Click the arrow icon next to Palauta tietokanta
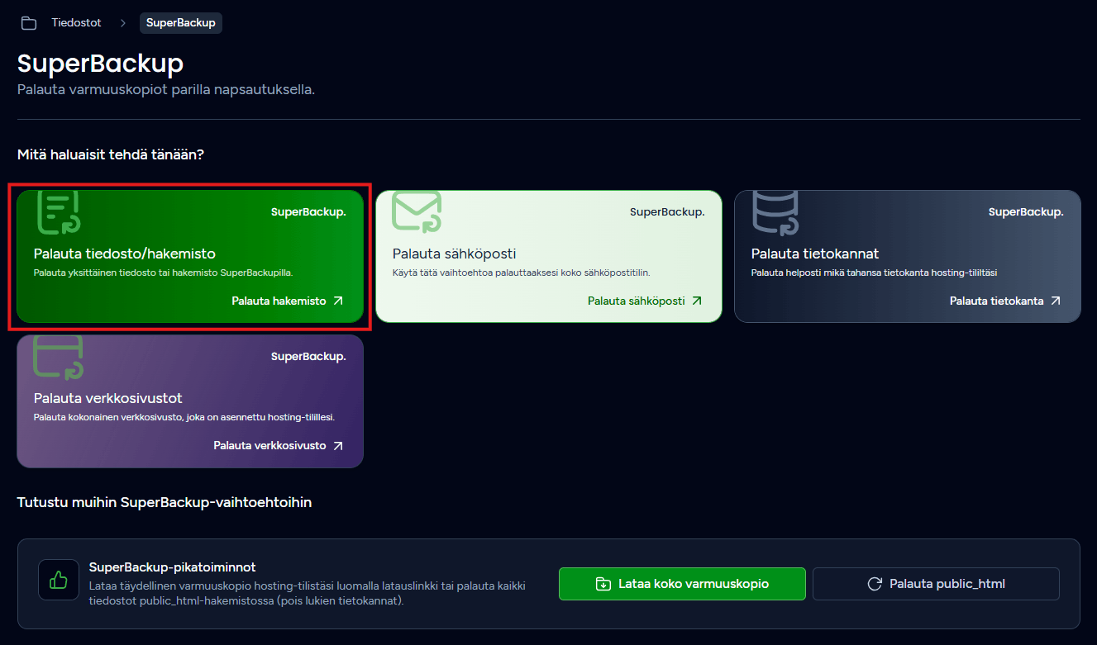 tap(1056, 301)
